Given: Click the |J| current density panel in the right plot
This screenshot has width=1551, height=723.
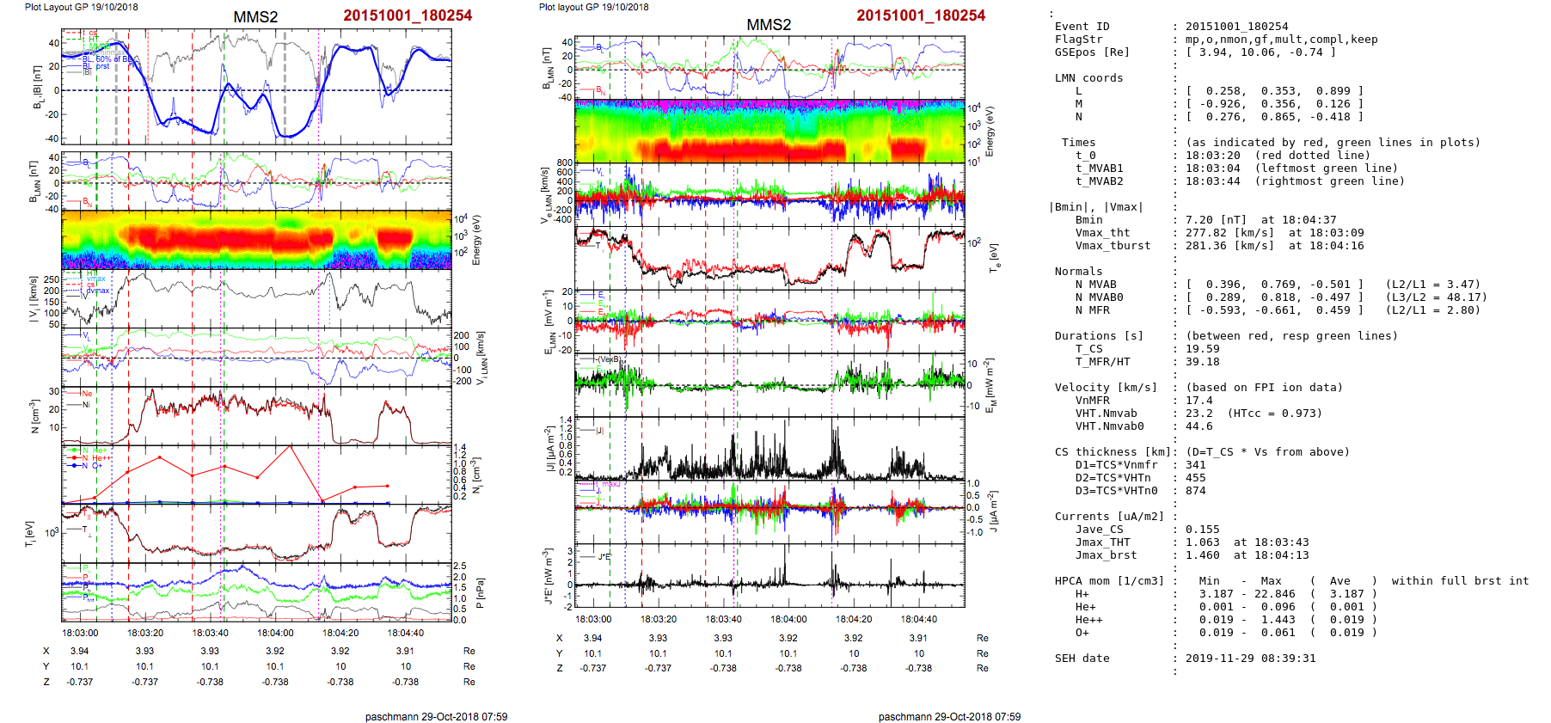Looking at the screenshot, I should pyautogui.click(x=769, y=449).
